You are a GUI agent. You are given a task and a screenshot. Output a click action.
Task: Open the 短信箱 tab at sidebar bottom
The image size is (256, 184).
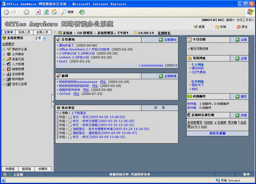(26, 169)
